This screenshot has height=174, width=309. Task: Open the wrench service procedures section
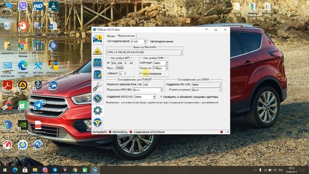click(98, 87)
